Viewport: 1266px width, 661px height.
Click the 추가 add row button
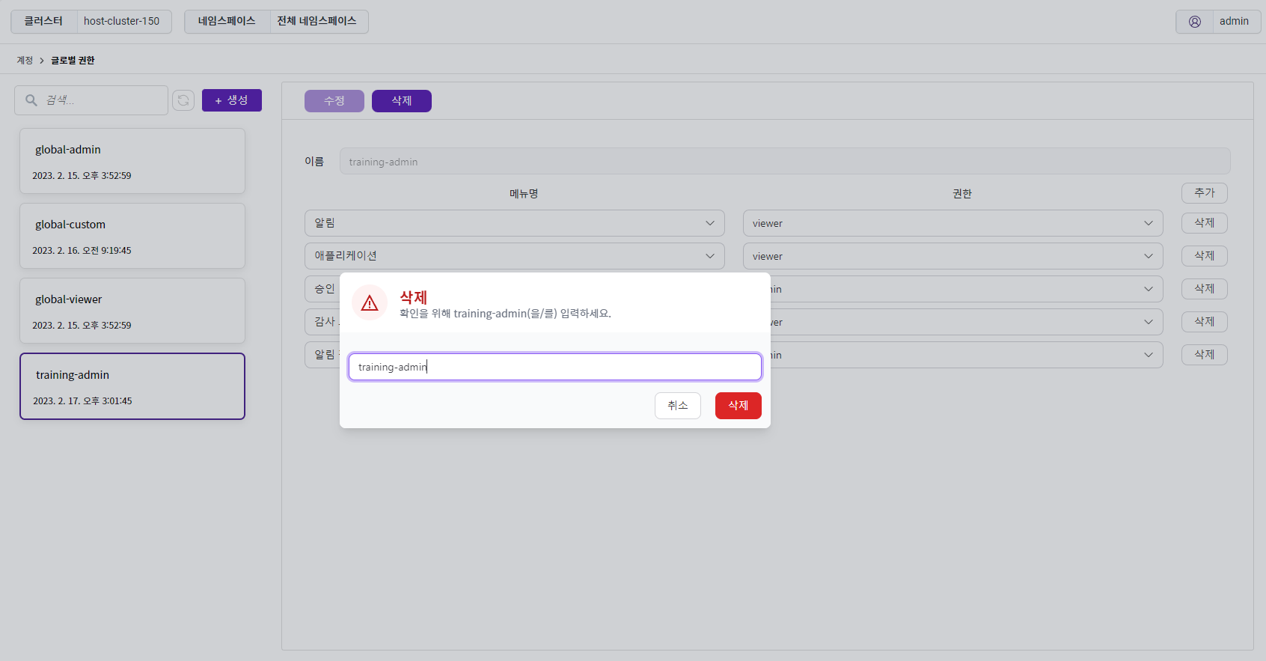(x=1205, y=193)
